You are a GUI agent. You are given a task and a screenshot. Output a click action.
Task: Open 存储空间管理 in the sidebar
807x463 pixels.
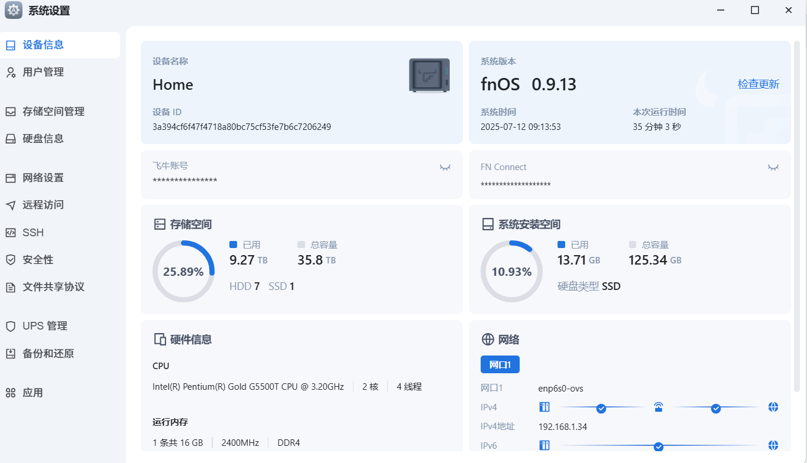[53, 112]
